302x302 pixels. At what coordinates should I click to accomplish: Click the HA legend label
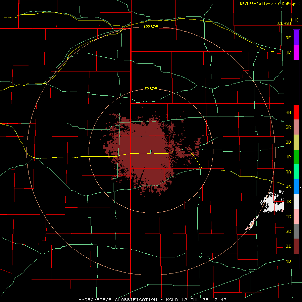point(288,112)
